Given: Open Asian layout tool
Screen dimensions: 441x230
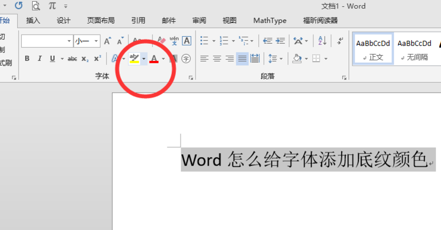Looking at the screenshot, I should pyautogui.click(x=298, y=41).
